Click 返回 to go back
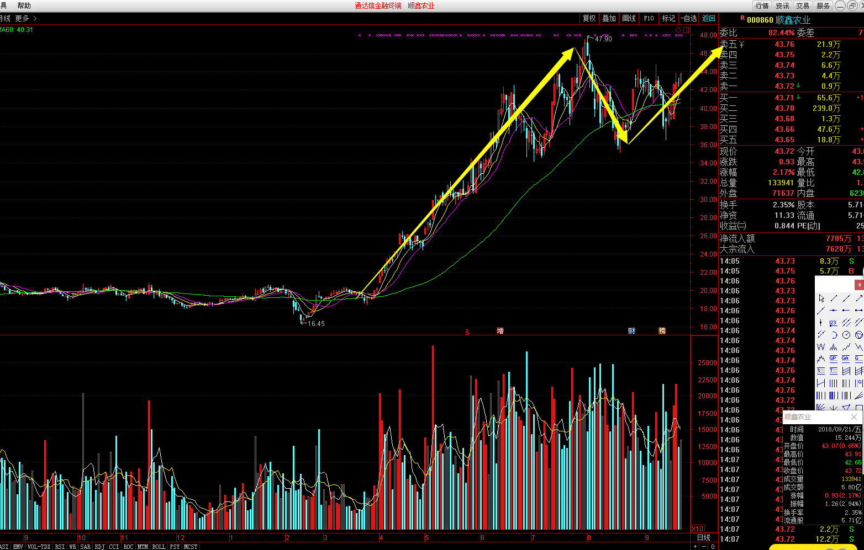Viewport: 864px width, 550px height. click(x=709, y=18)
